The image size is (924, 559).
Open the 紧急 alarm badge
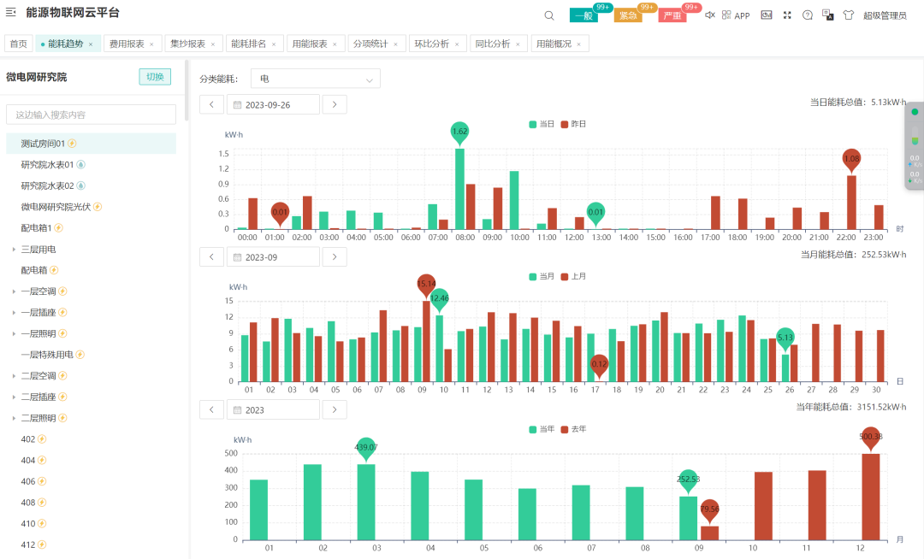[x=628, y=15]
